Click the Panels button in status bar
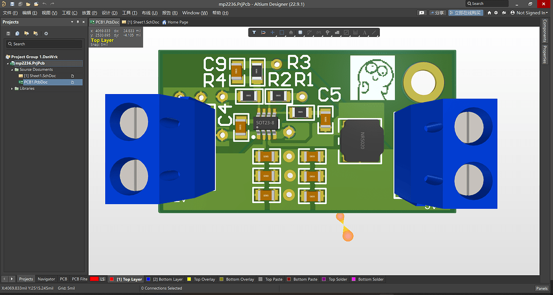 [542, 288]
